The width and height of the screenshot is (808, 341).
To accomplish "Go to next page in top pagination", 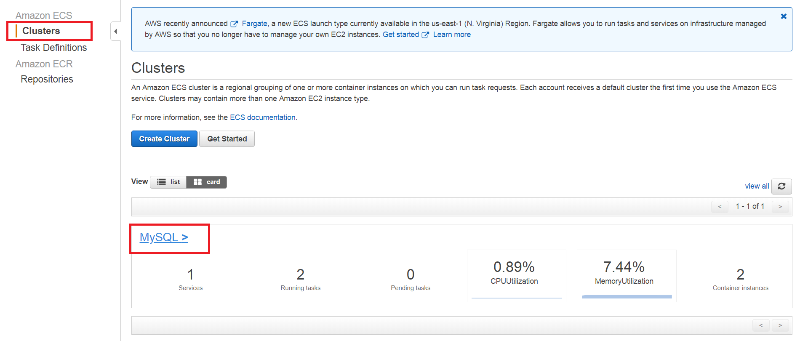I will tap(780, 207).
